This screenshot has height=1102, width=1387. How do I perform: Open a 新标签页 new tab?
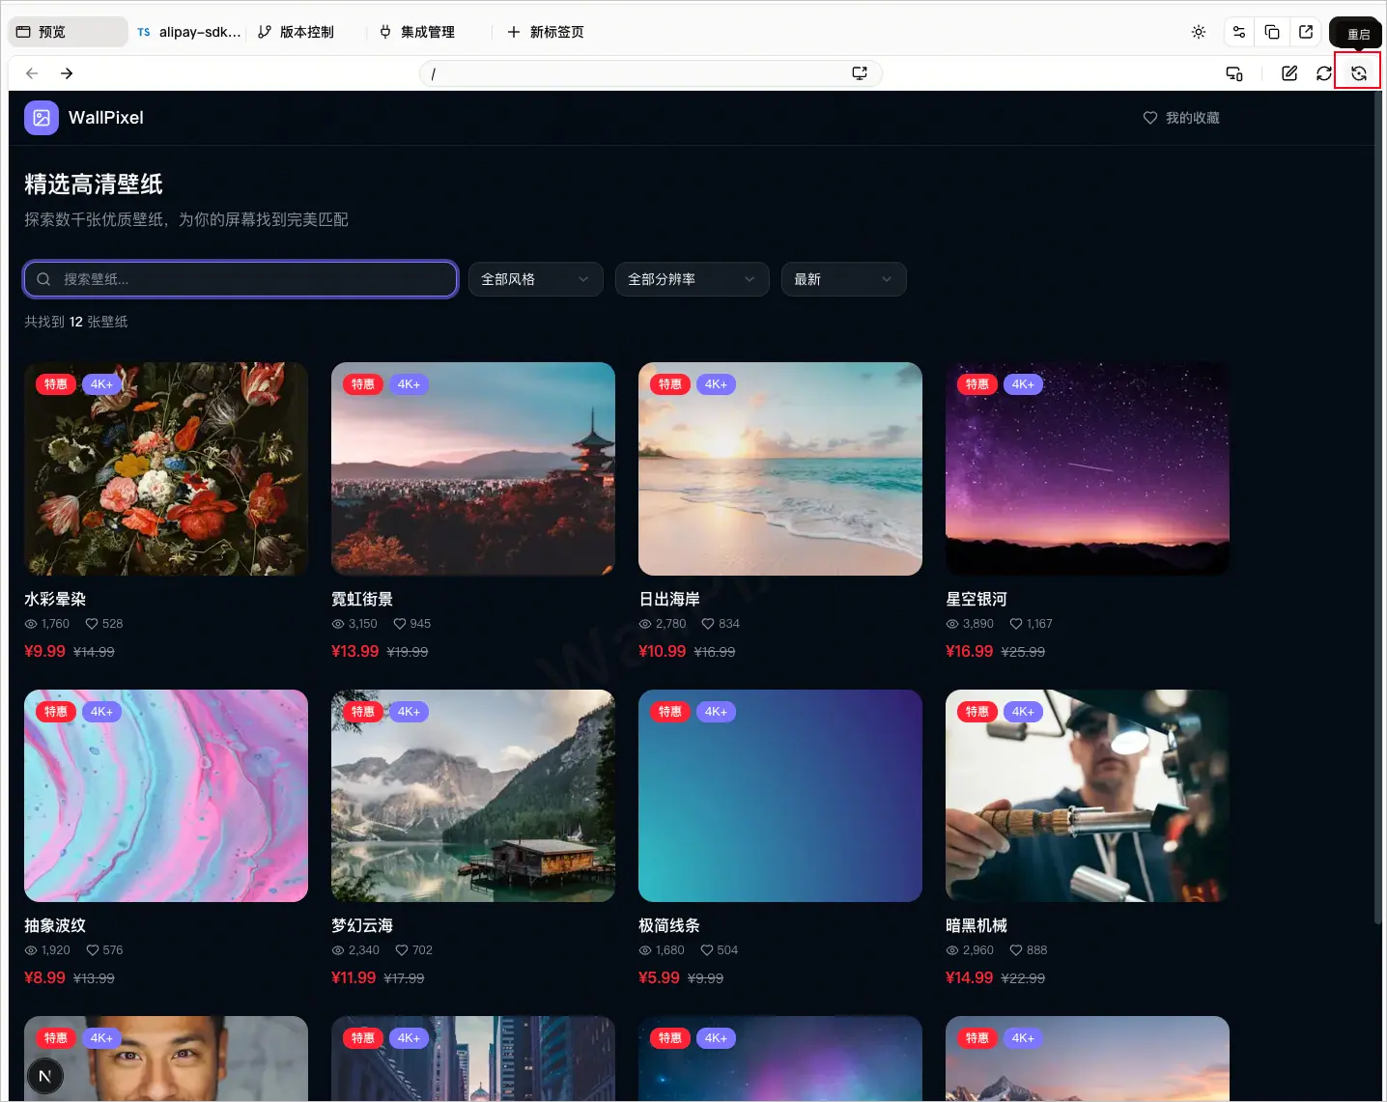546,32
